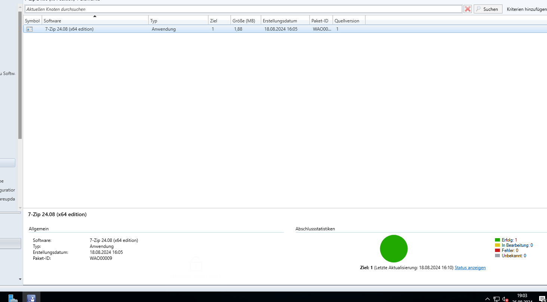Click the size value '1,88'
The height and width of the screenshot is (302, 547).
[238, 29]
